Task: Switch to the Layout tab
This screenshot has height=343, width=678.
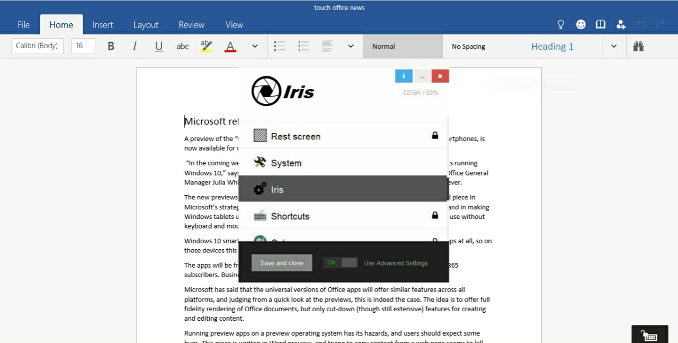Action: (x=146, y=24)
